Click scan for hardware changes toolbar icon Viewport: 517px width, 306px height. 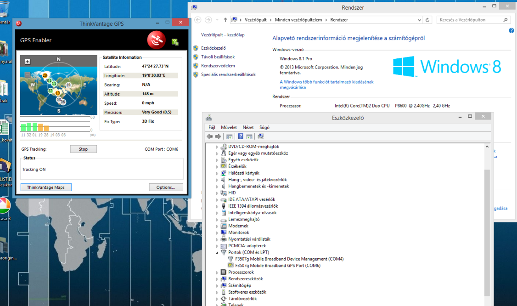(x=260, y=136)
